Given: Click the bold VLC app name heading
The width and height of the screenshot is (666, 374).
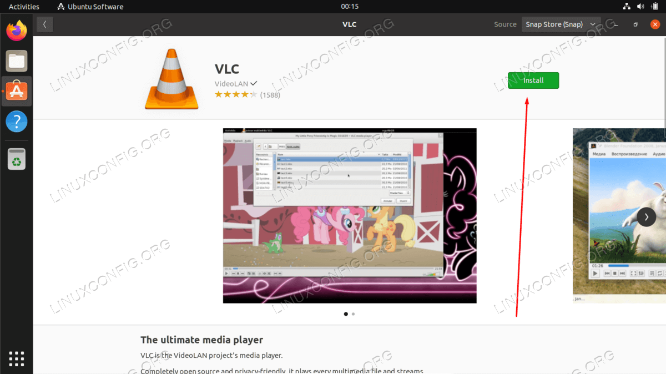Looking at the screenshot, I should 227,69.
